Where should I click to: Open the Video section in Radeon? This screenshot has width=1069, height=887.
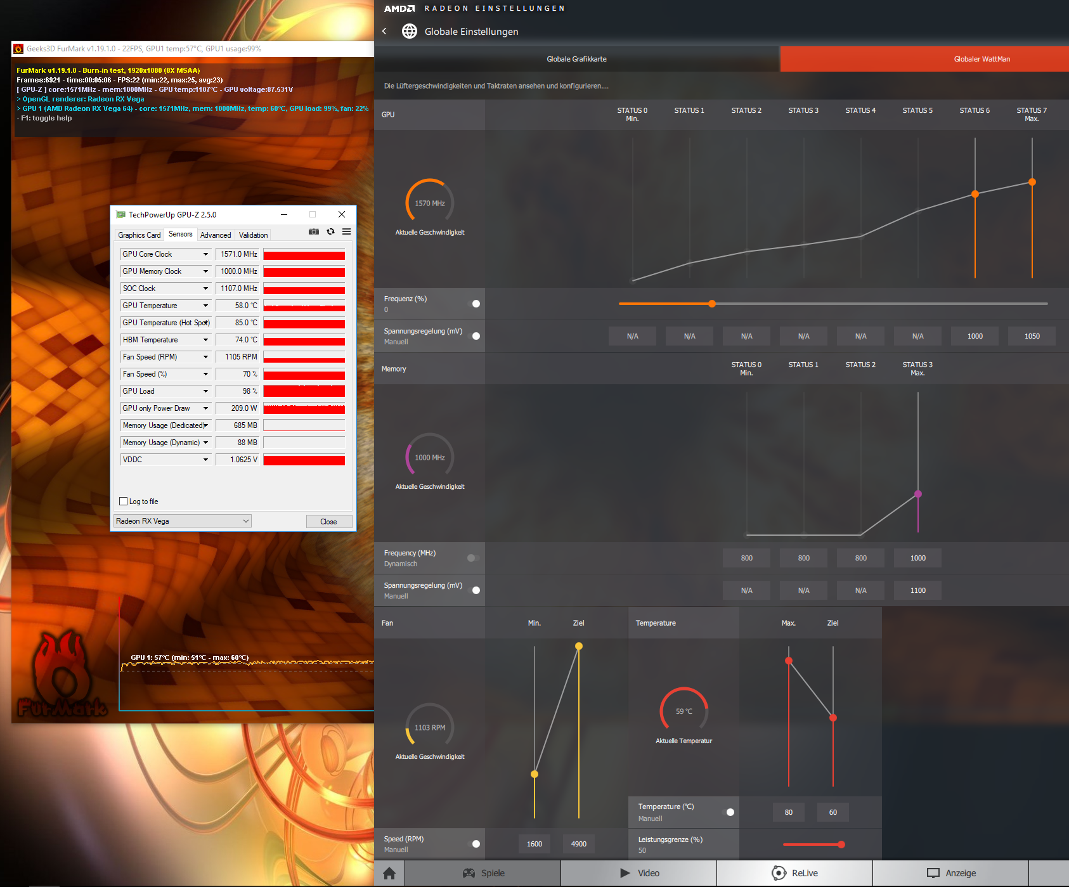tap(639, 873)
